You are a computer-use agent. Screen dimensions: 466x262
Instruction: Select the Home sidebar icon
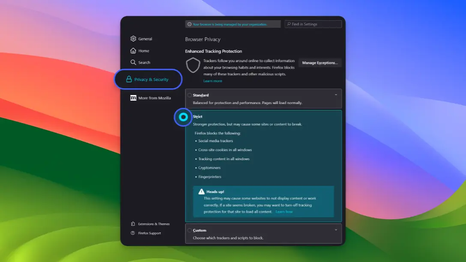click(x=133, y=51)
